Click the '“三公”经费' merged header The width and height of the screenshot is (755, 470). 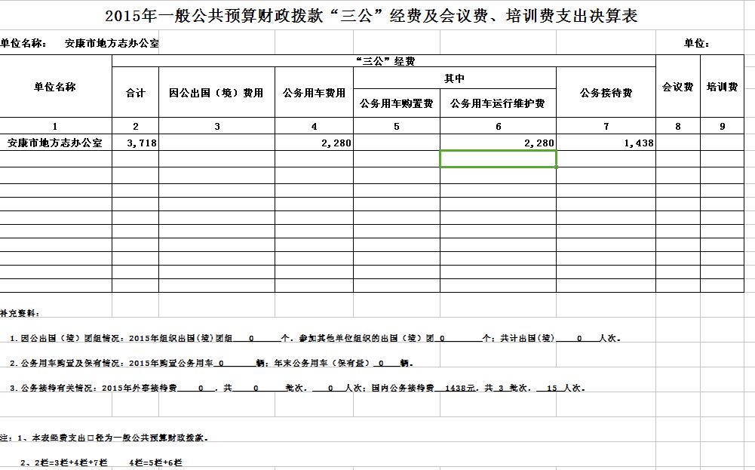tap(384, 61)
